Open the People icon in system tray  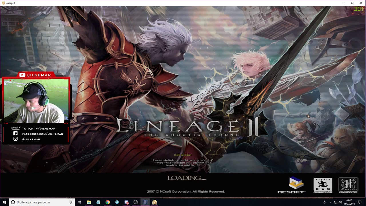click(x=324, y=202)
